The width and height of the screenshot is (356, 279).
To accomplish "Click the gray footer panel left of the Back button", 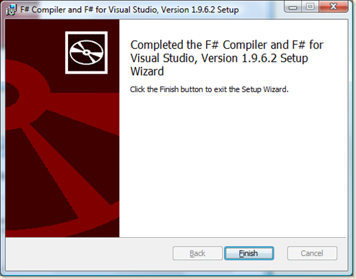I will tap(89, 254).
